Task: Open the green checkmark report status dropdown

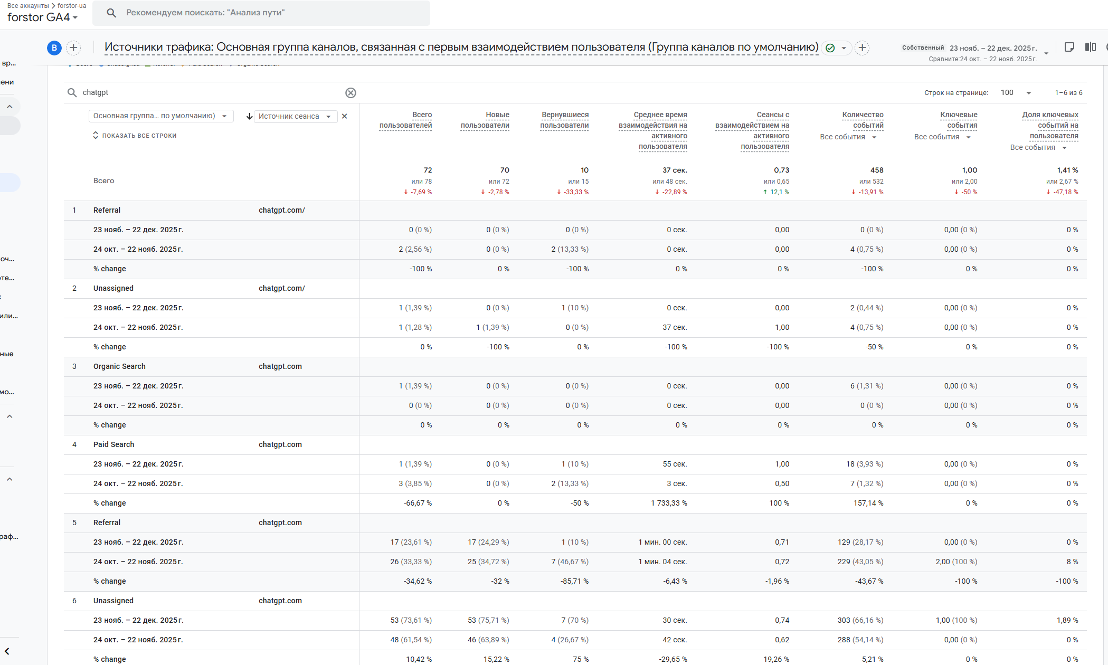Action: point(837,48)
